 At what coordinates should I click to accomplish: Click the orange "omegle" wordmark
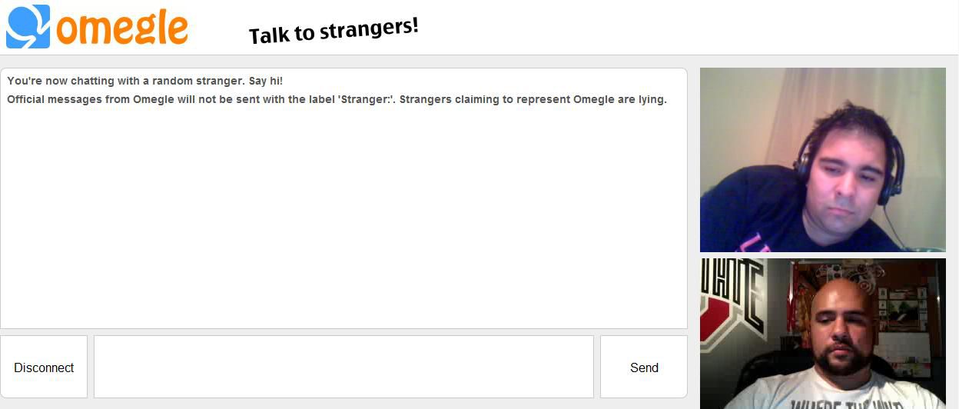122,27
